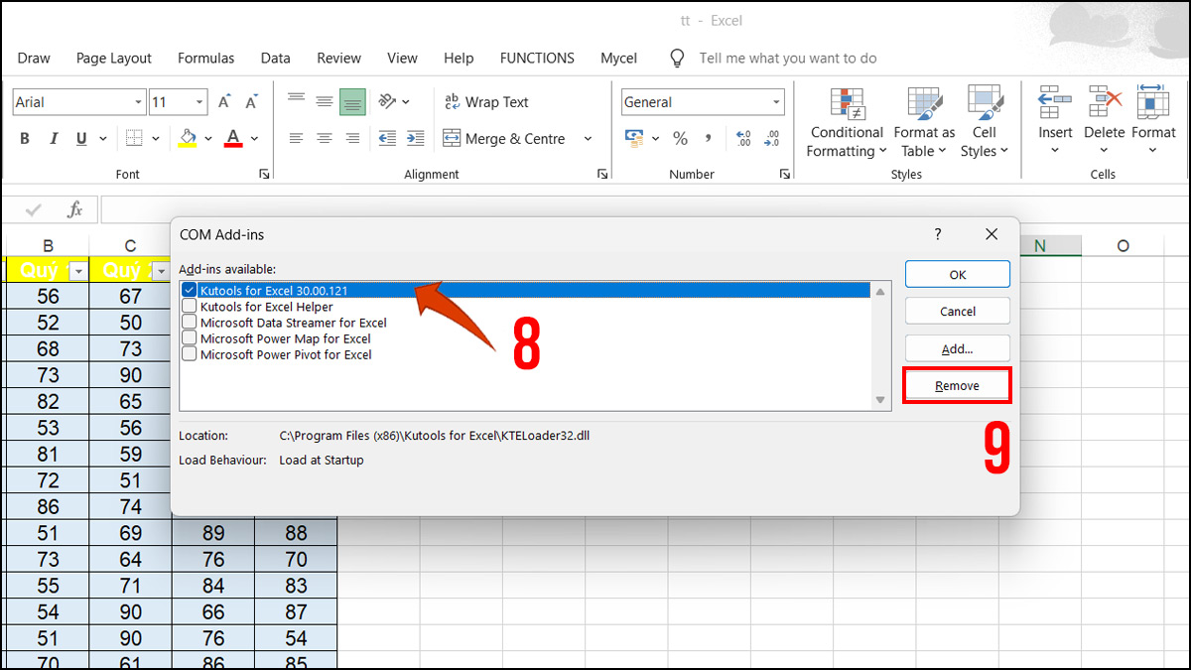Check Microsoft Power Pivot for Excel
The height and width of the screenshot is (670, 1191).
189,353
